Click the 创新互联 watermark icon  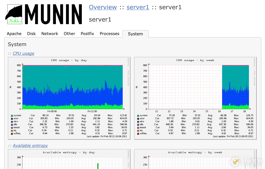tap(235, 162)
